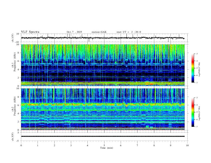Click the 'start UT = 2 : 20: 0' text
The width and height of the screenshot is (211, 163).
click(x=129, y=32)
